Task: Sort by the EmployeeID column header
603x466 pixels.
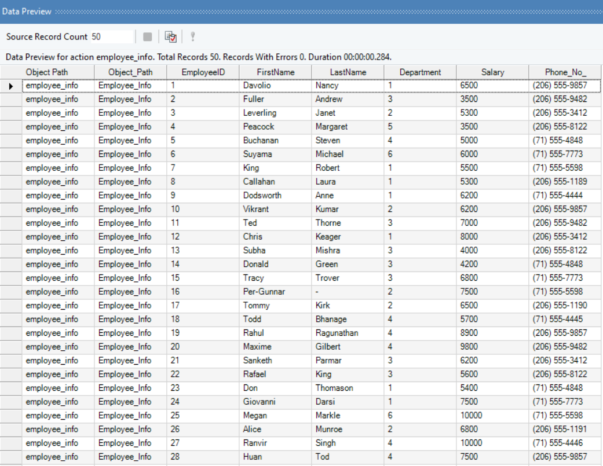Action: click(203, 72)
